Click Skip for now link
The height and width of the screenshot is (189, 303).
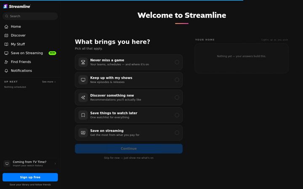129,158
